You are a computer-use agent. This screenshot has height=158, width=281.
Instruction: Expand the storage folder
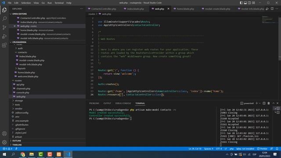(x=19, y=101)
